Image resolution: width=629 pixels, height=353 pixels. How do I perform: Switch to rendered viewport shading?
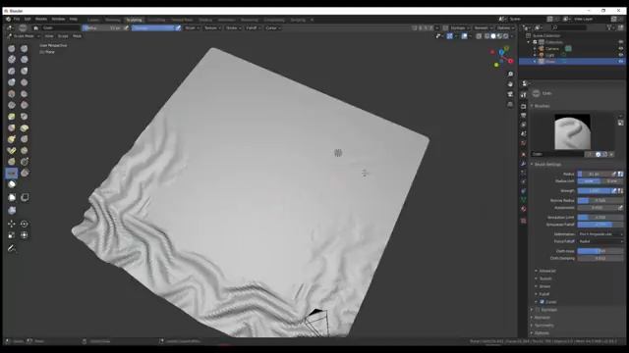[x=506, y=36]
